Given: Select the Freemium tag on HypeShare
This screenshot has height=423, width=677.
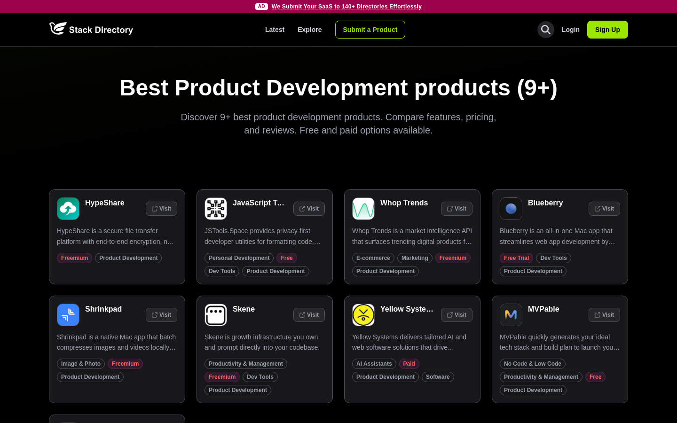Looking at the screenshot, I should pyautogui.click(x=74, y=258).
